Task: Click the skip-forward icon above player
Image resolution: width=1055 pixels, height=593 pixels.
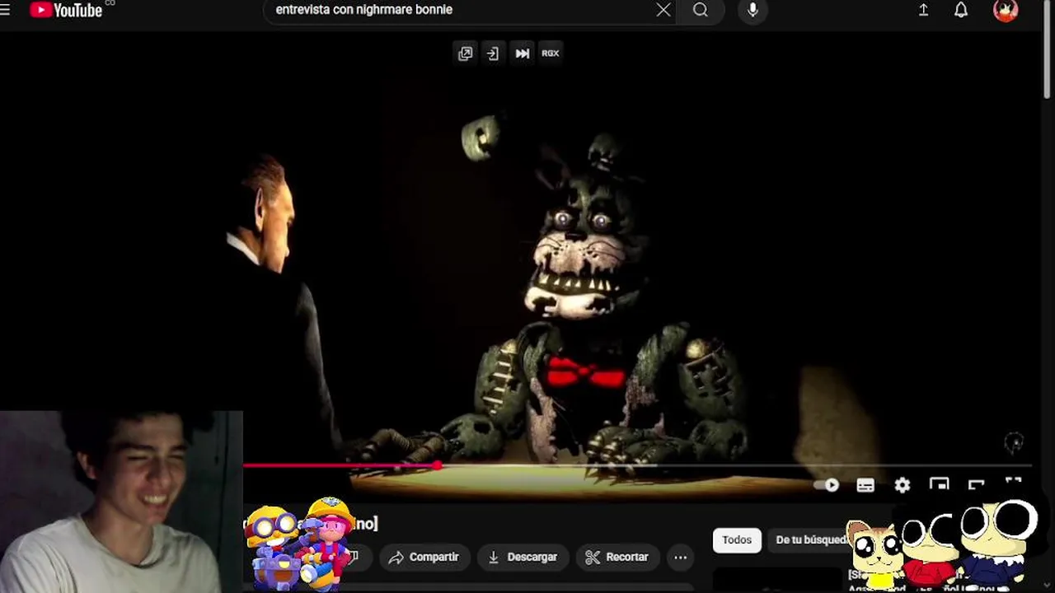Action: (x=523, y=53)
